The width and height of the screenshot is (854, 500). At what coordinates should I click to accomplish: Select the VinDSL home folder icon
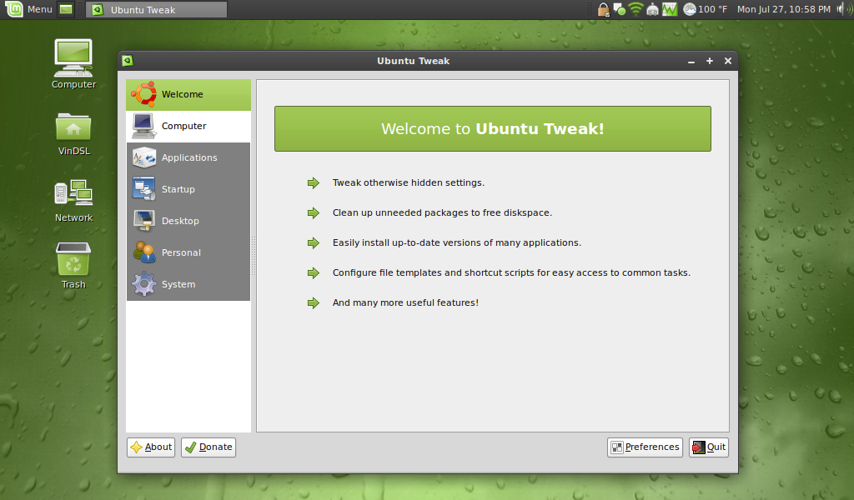pos(73,133)
